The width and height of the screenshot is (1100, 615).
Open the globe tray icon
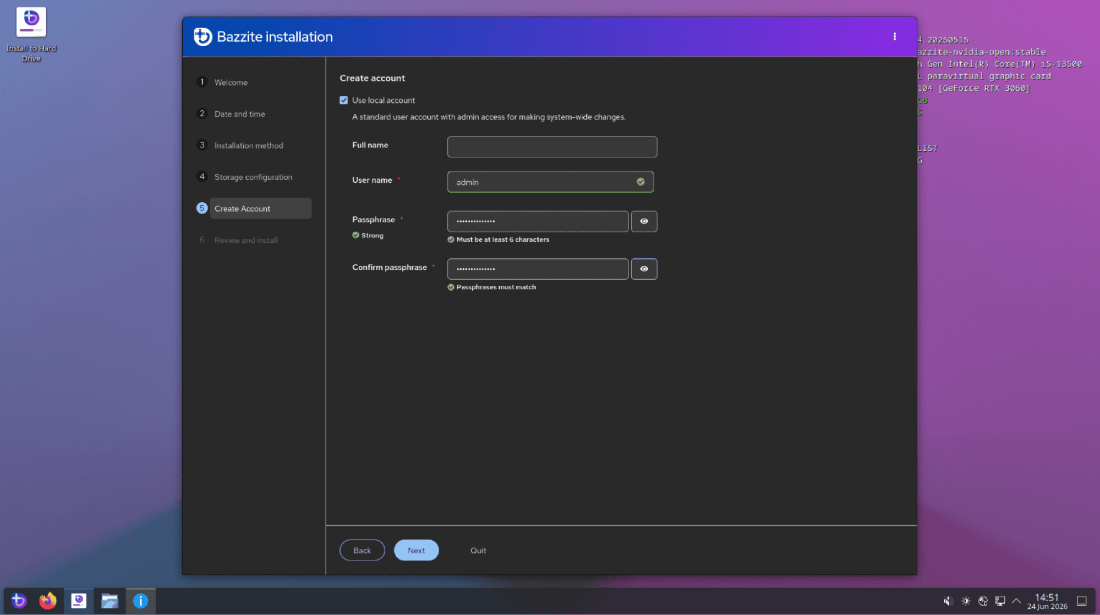pyautogui.click(x=983, y=601)
